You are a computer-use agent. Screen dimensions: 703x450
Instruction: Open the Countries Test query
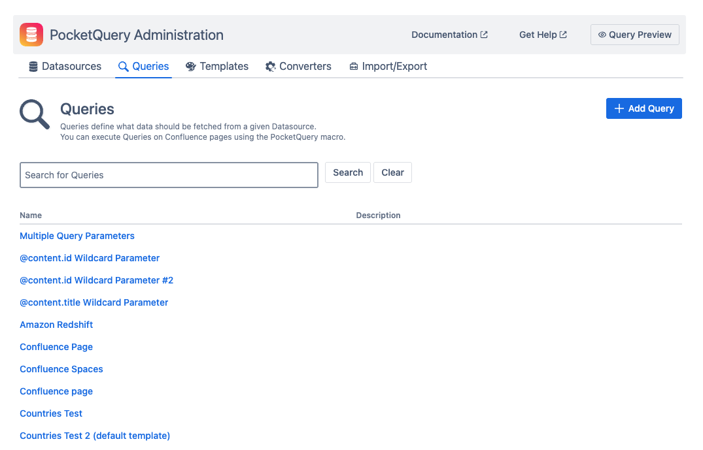click(50, 413)
